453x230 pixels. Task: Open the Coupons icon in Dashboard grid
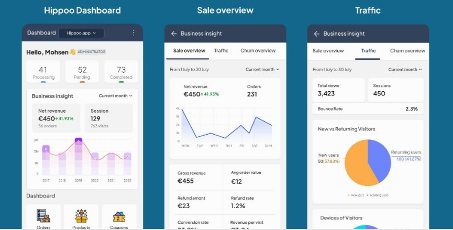[x=119, y=217]
